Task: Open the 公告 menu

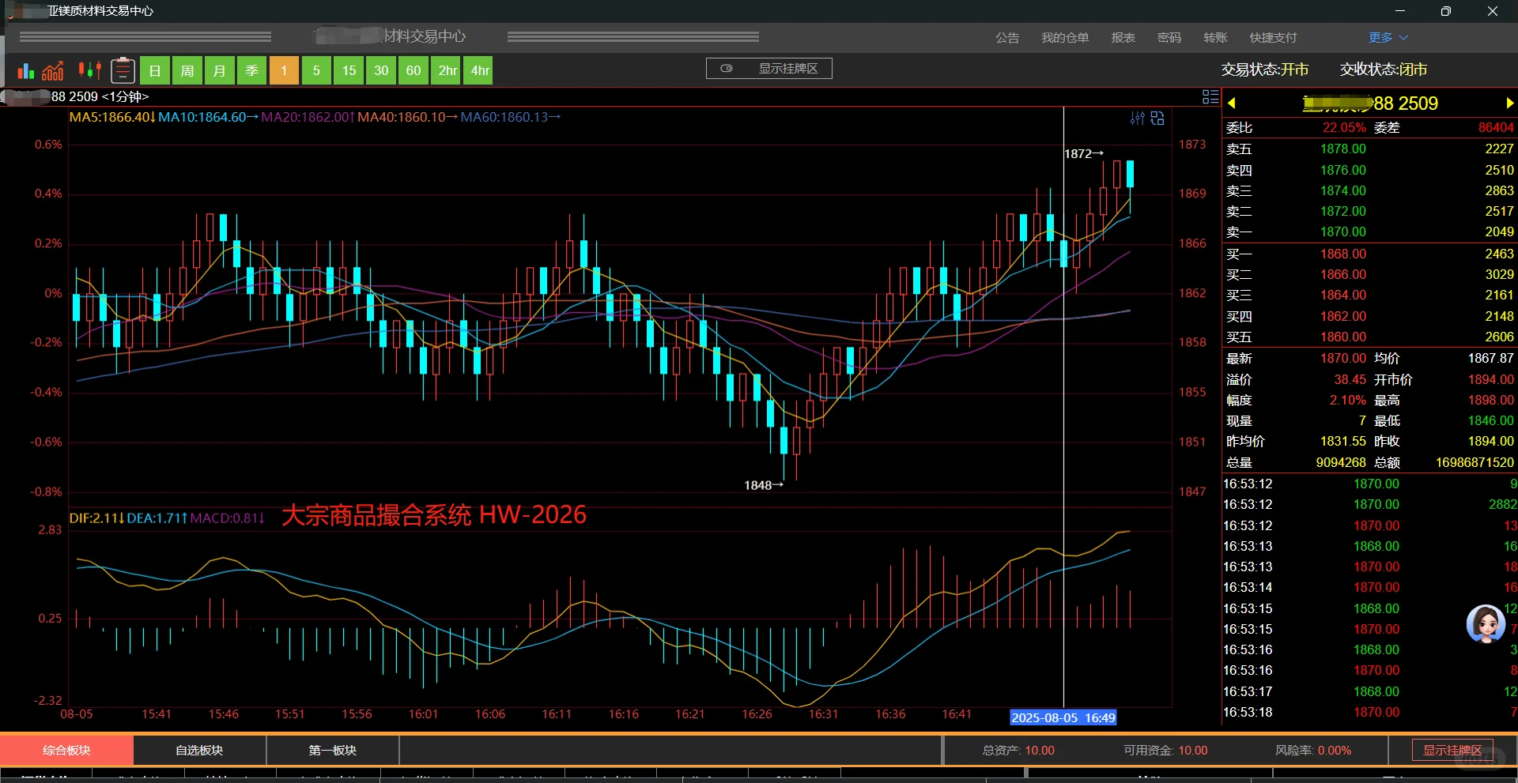Action: 1007,38
